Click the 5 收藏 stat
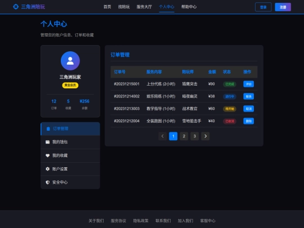 coord(68,104)
